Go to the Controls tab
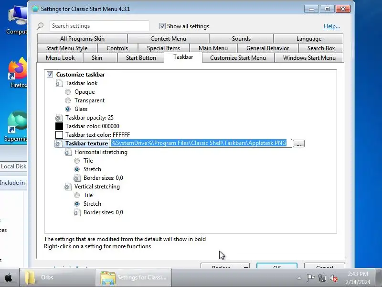This screenshot has width=382, height=287. [x=117, y=48]
